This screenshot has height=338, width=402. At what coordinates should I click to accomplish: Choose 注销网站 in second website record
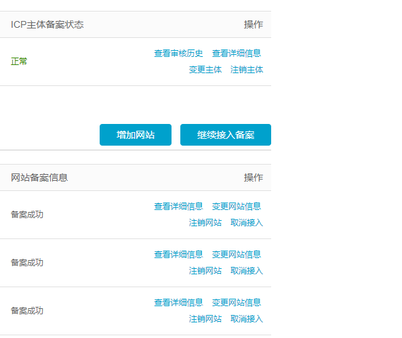205,271
